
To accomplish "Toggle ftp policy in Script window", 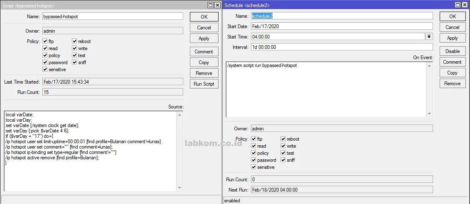I will [x=45, y=41].
